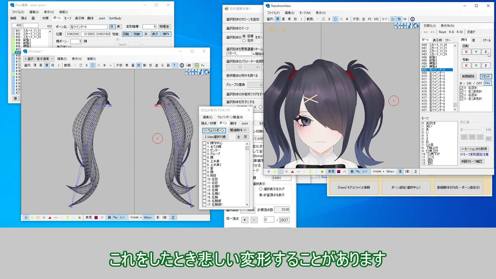Click the colorful axis gizmo icon in TransformView toolbar
496x279 pixels.
(412, 19)
